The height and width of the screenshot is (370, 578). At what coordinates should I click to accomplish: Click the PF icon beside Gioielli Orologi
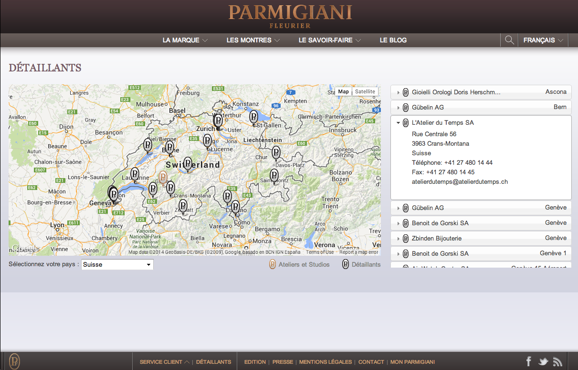click(x=406, y=92)
